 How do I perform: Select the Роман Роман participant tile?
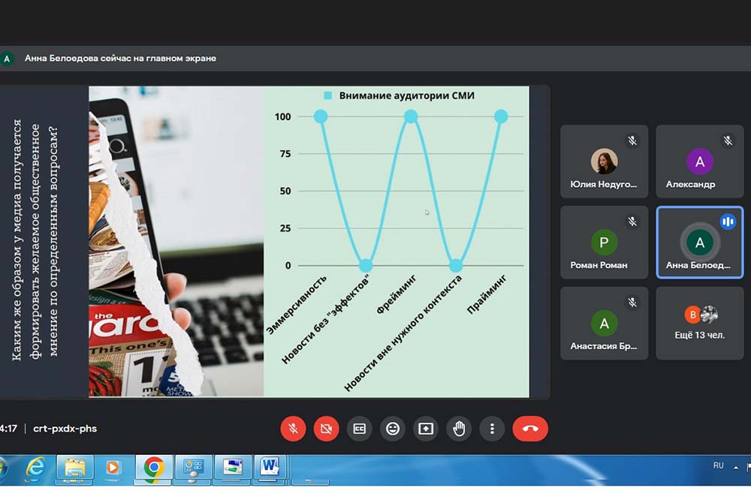(604, 242)
